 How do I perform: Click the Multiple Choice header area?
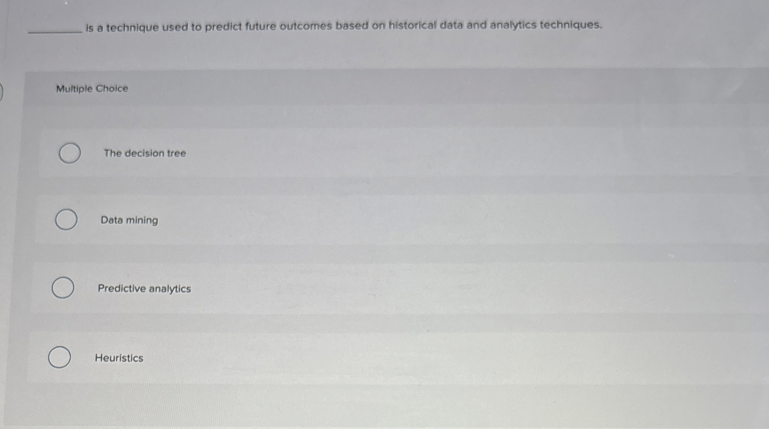92,88
